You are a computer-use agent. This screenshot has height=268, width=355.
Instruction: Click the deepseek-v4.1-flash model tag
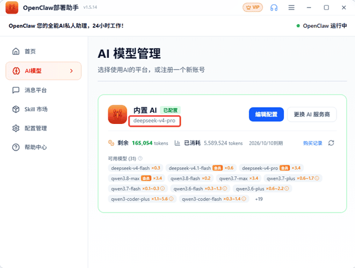201,168
